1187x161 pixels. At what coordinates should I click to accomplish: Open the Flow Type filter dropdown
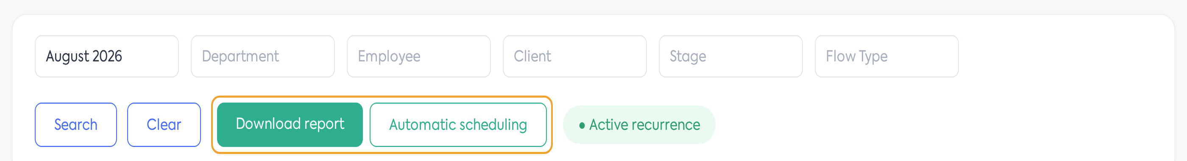pos(886,56)
